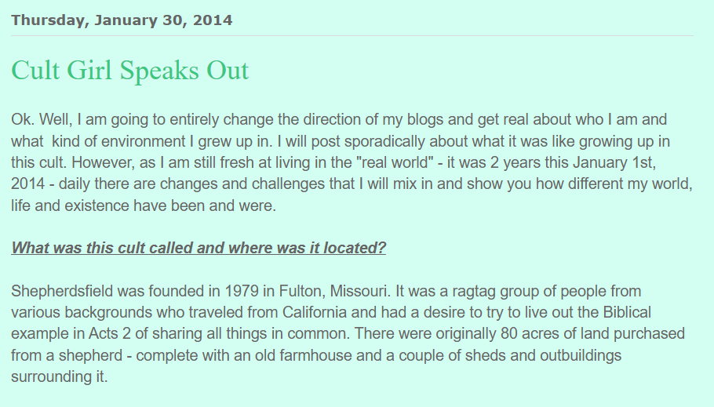Open the Cult Girl Speaks Out post title

(129, 71)
